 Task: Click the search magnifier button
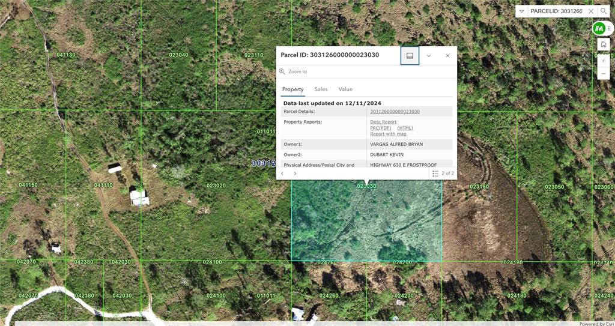tap(604, 11)
